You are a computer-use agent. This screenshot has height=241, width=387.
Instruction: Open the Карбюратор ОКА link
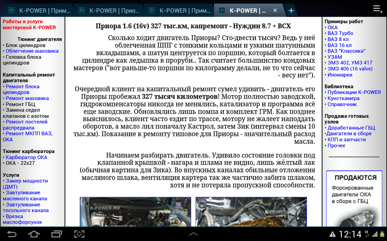point(26,157)
